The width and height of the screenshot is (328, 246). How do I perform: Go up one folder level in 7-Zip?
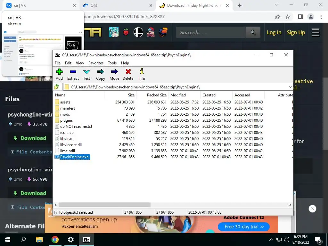pos(57,87)
